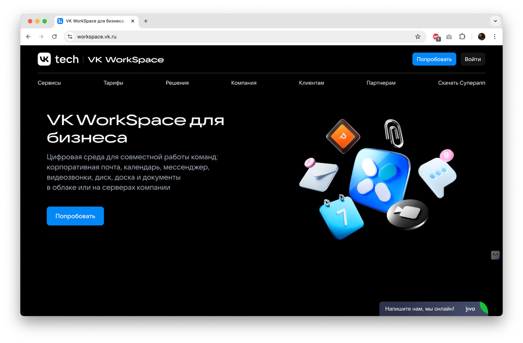Open the Сервисы menu

click(x=49, y=83)
